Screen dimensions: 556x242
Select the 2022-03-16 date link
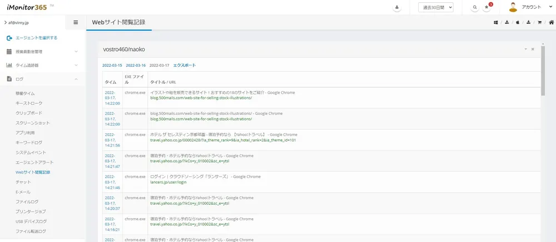(x=136, y=65)
